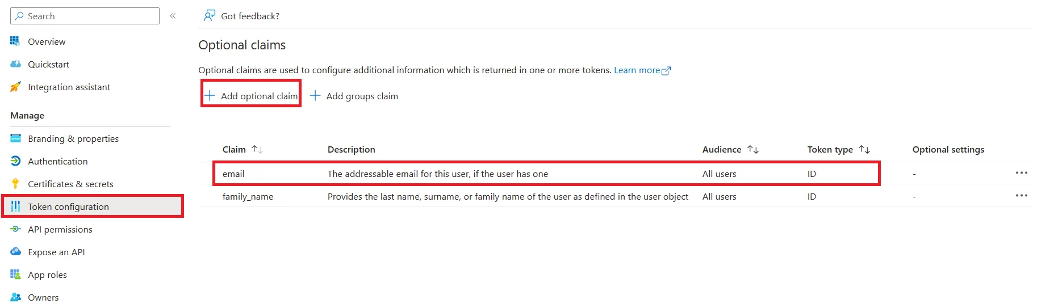
Task: Click the plus icon for Add groups claim
Action: pyautogui.click(x=315, y=96)
